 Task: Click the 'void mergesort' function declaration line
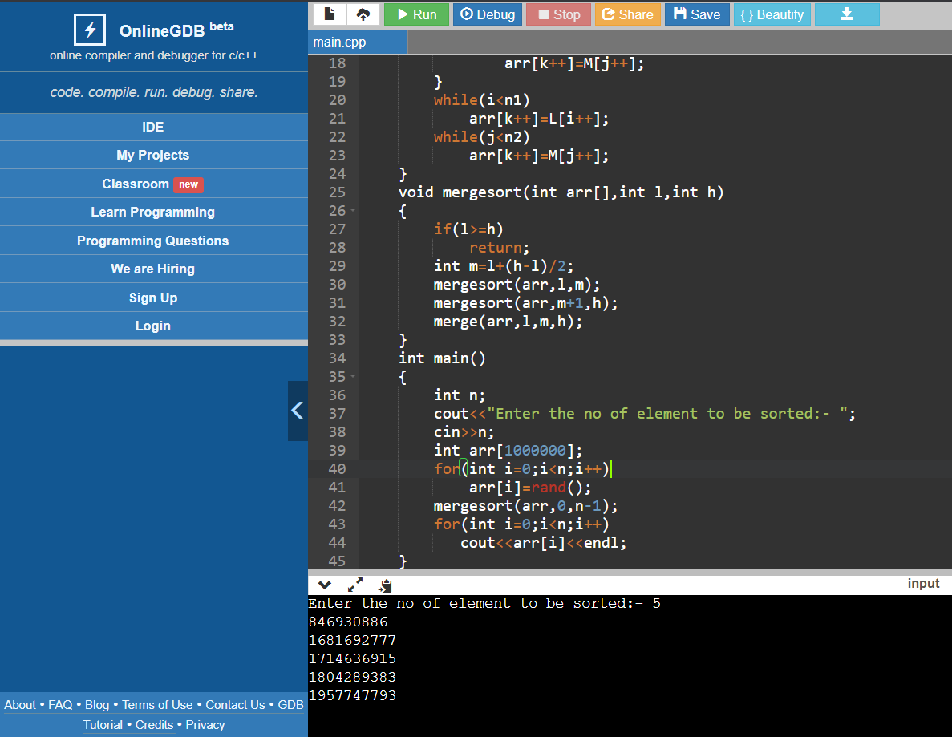point(561,192)
